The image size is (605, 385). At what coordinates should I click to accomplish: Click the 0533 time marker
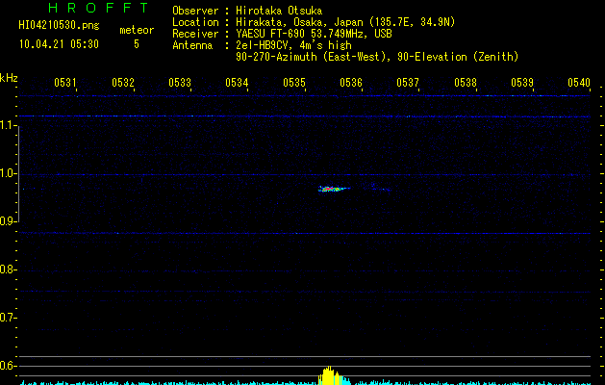tap(180, 83)
